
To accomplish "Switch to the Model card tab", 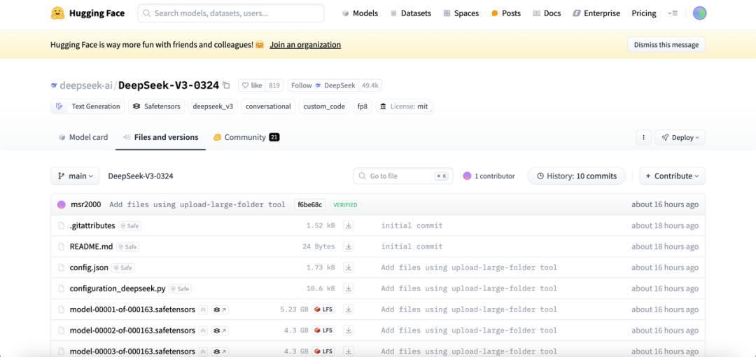I will click(83, 137).
